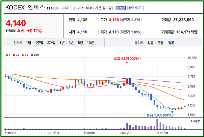Select the 1년 line chart tab
204x137 pixels.
pos(62,43)
